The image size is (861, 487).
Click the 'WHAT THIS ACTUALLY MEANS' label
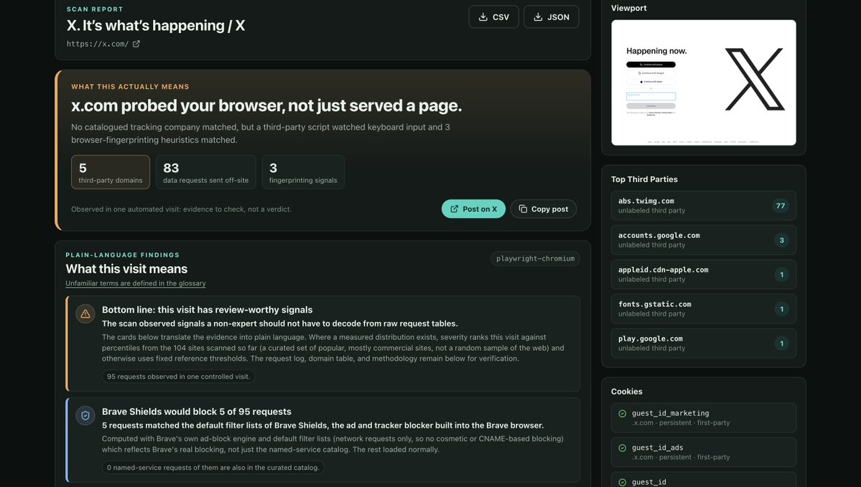point(130,87)
